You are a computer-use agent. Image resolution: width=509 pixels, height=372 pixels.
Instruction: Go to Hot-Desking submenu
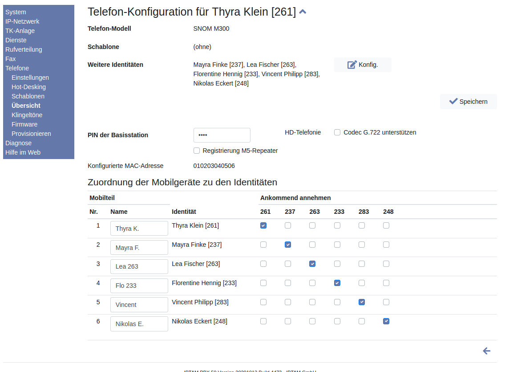28,87
